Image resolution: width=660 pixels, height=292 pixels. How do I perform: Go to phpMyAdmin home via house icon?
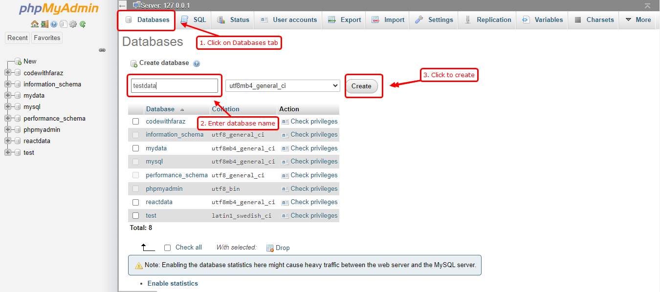click(34, 24)
